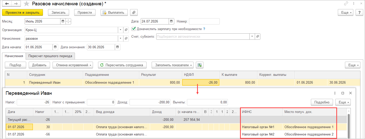Select employee cell Переведенный Иван
365x139 pixels.
tap(55, 82)
